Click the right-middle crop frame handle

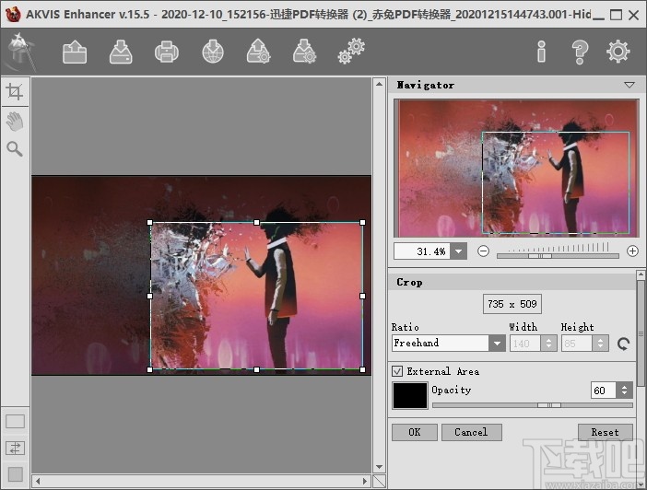(363, 296)
